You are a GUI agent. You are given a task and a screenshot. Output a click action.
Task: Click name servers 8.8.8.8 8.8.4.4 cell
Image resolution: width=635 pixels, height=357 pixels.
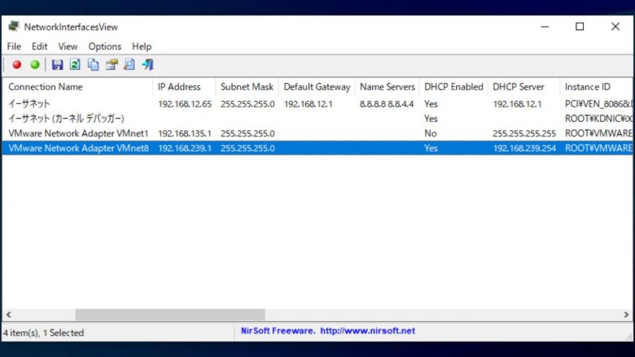click(x=387, y=104)
